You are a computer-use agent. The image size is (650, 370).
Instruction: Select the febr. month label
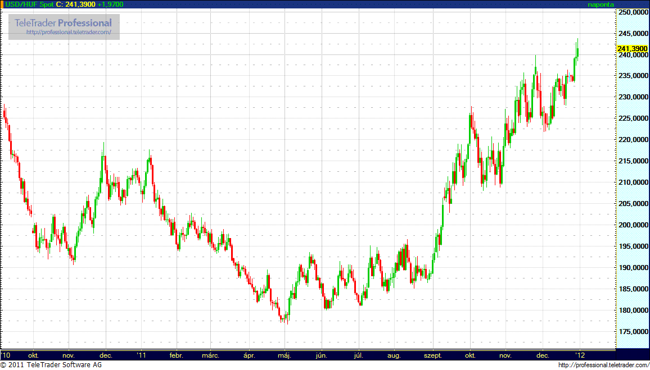[177, 355]
